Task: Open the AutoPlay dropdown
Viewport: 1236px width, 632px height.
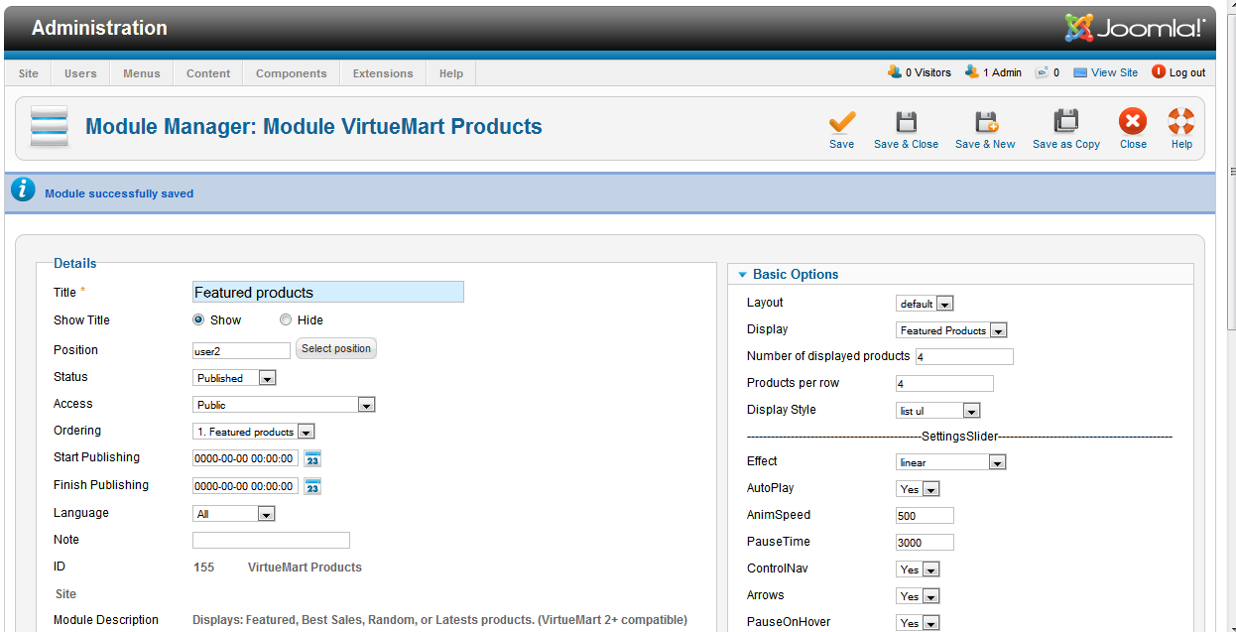Action: [918, 489]
